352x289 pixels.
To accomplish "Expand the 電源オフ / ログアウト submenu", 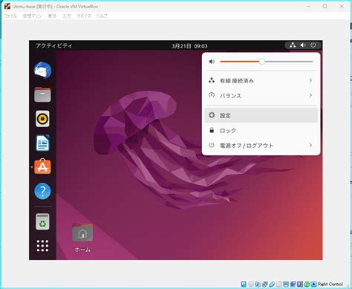I will (261, 146).
